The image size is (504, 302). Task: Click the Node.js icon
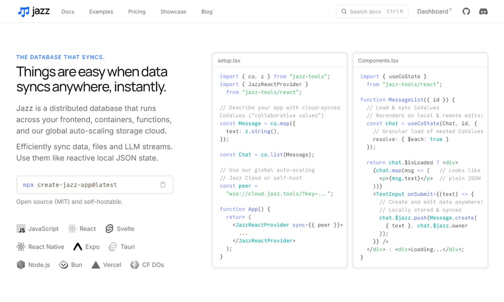click(x=20, y=265)
